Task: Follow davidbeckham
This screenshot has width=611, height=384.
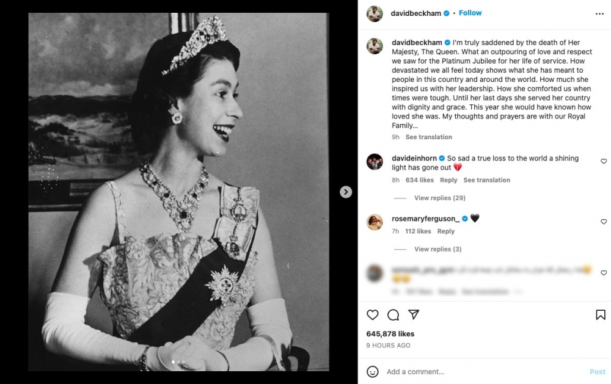Action: [470, 13]
